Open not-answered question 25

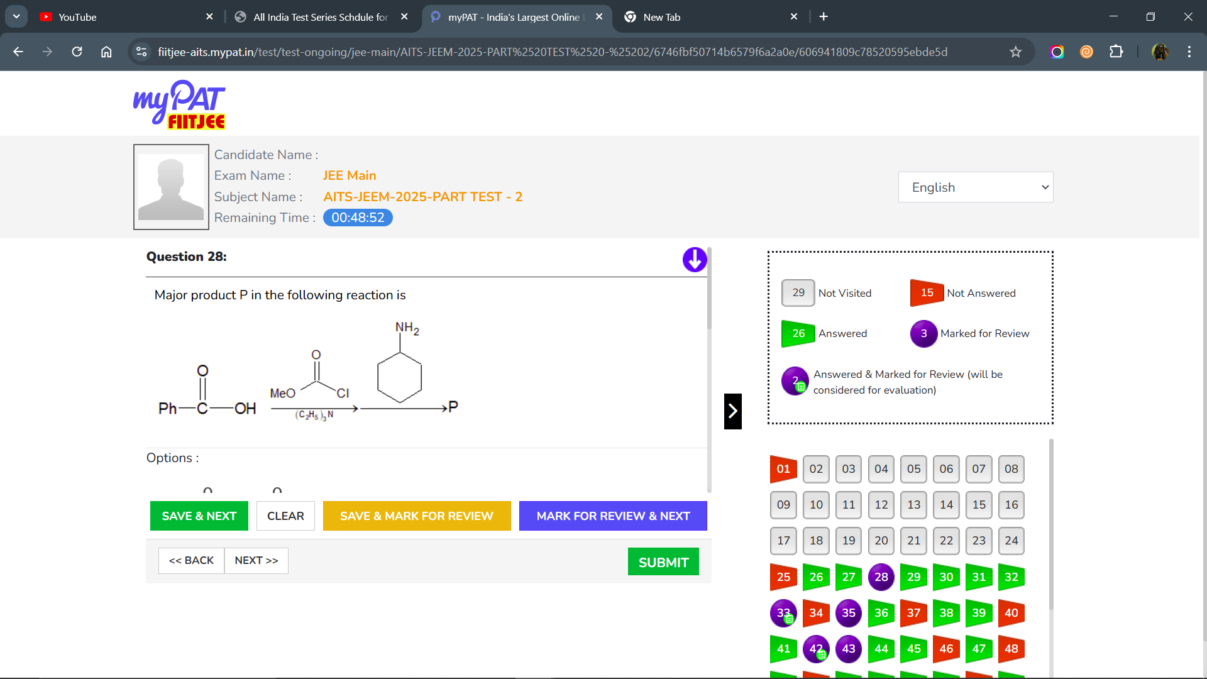coord(783,577)
